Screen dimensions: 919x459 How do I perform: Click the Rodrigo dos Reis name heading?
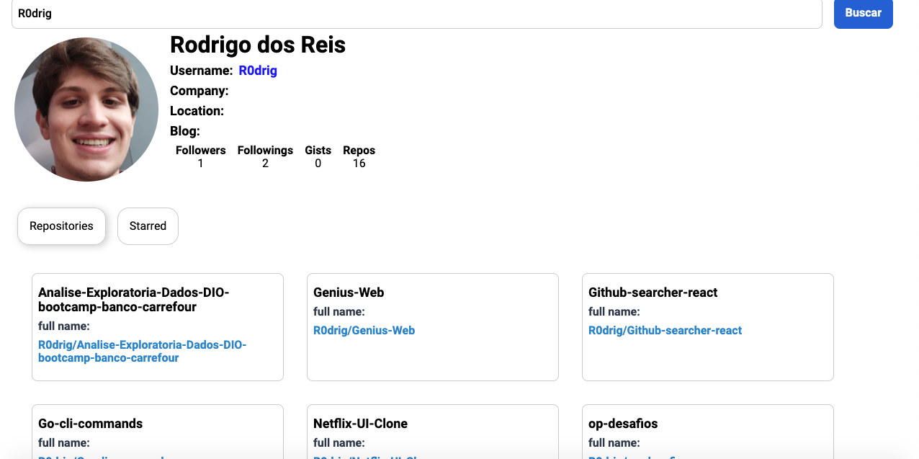coord(258,45)
